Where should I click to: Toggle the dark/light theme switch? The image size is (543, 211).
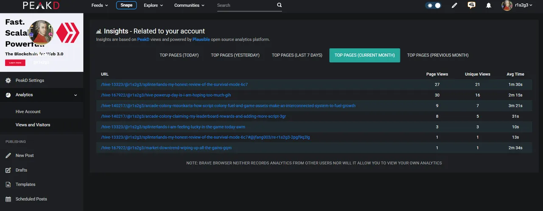point(433,5)
